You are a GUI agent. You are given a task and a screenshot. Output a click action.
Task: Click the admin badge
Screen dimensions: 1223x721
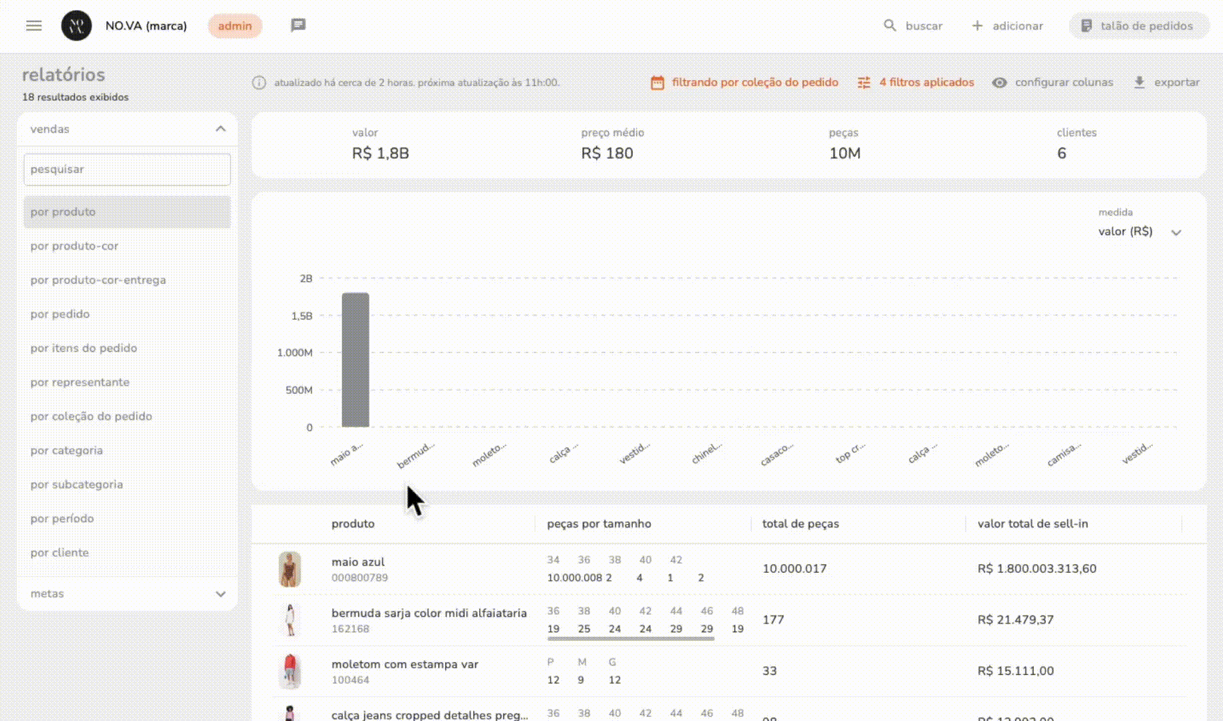tap(235, 26)
